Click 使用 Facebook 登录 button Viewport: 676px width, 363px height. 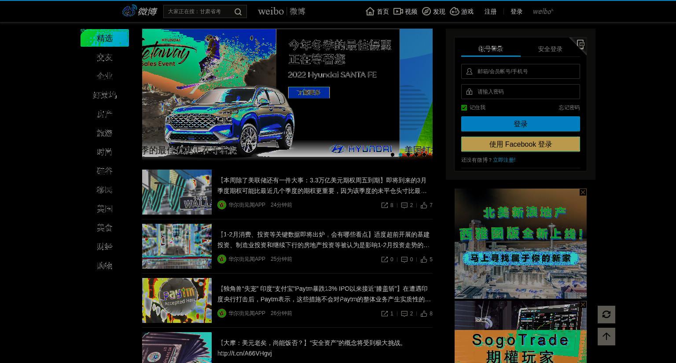tap(521, 144)
